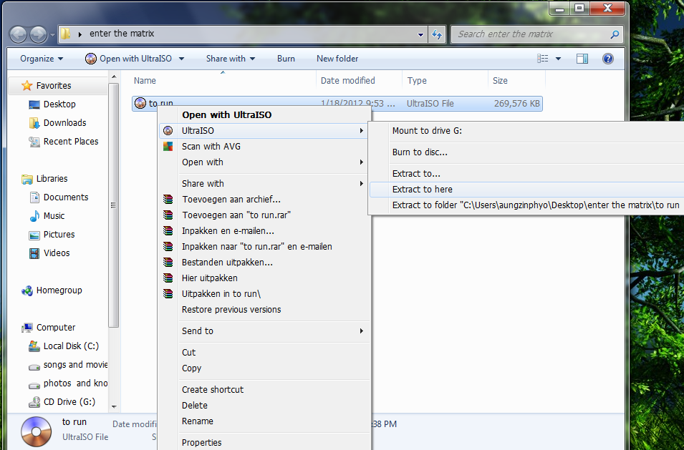Expand the Open with submenu arrow
The width and height of the screenshot is (684, 450).
[x=361, y=162]
